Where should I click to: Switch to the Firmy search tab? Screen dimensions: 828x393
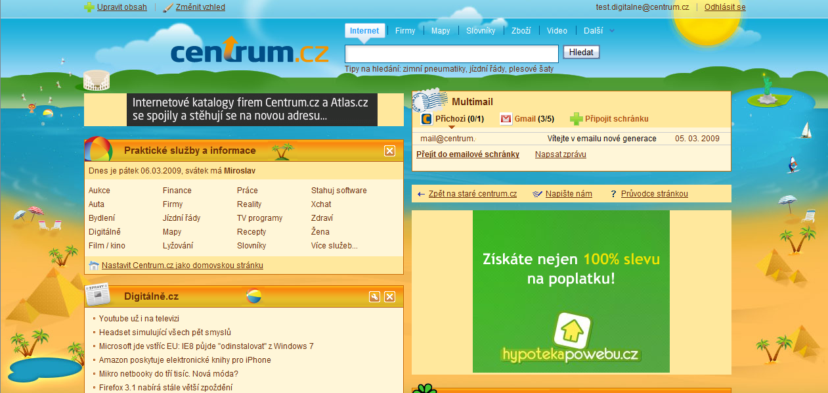coord(405,31)
